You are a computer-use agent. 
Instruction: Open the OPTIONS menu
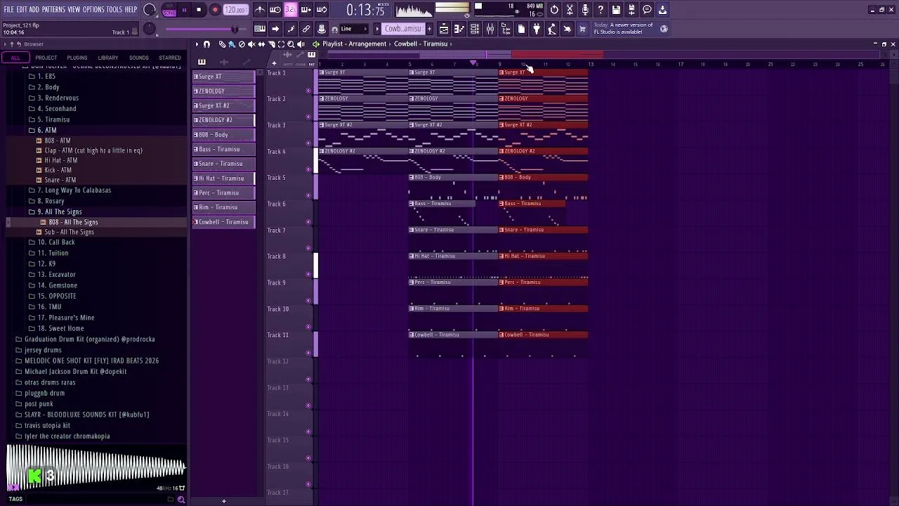93,10
